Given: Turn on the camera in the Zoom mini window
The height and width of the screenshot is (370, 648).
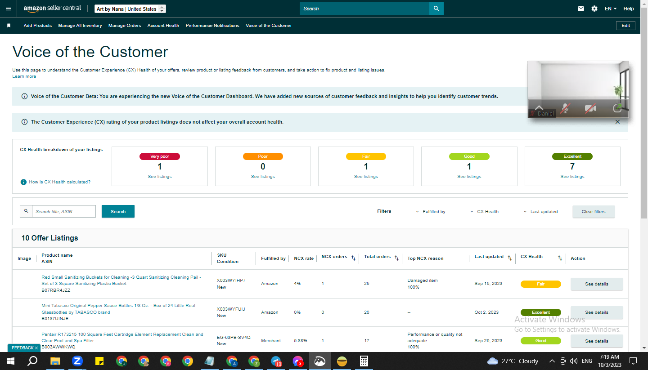Looking at the screenshot, I should [x=590, y=108].
